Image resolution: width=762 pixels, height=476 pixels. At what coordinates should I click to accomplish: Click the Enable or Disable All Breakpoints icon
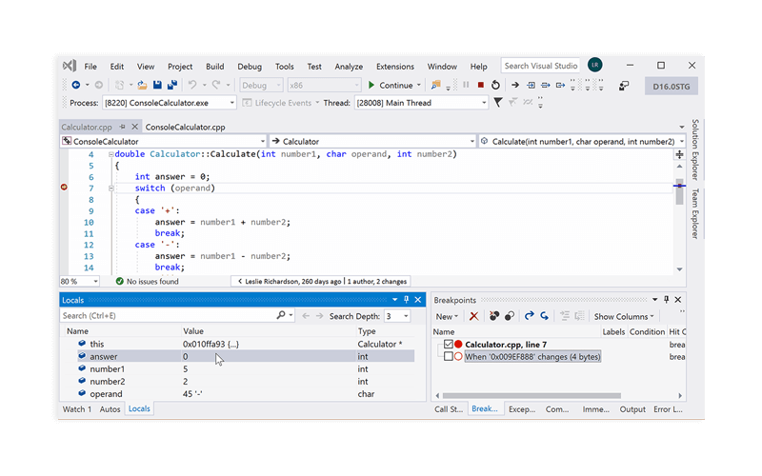(x=509, y=316)
